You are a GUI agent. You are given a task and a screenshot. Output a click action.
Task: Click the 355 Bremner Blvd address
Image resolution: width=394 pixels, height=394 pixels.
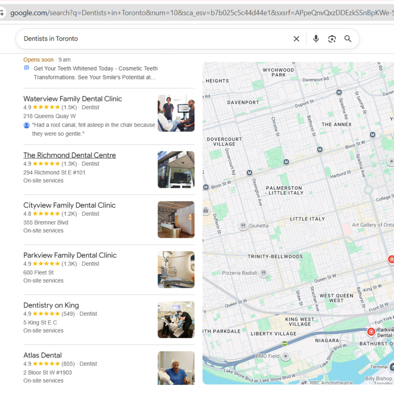[x=46, y=223]
